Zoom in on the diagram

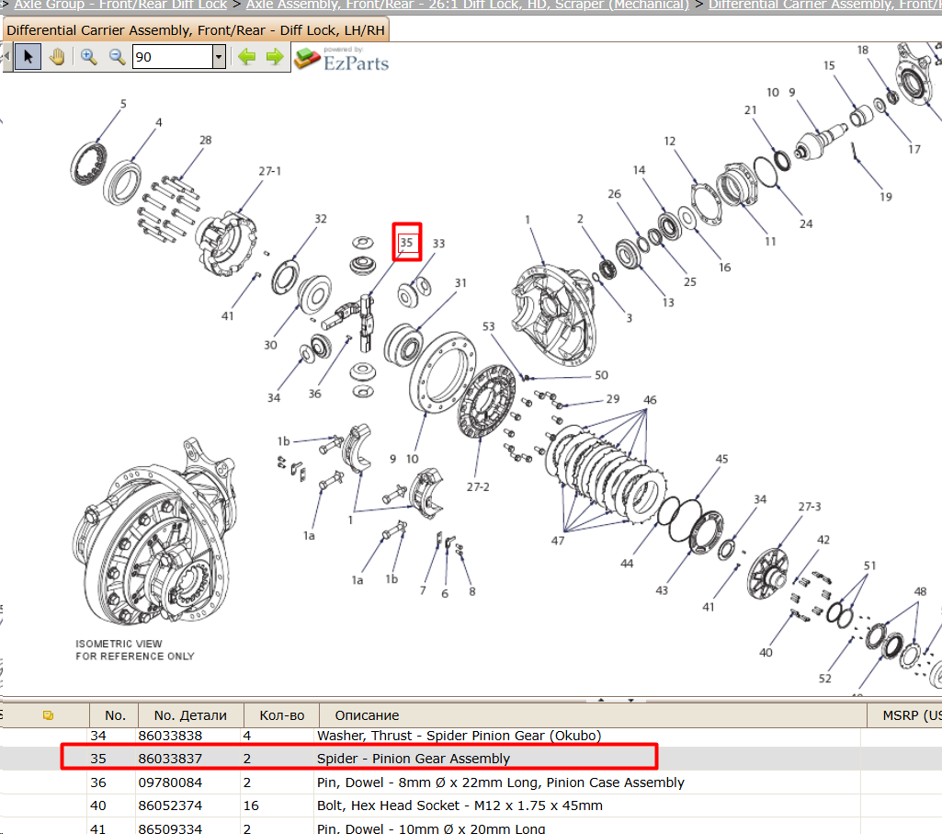(89, 57)
